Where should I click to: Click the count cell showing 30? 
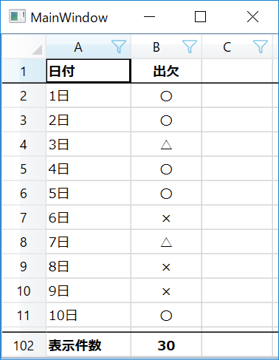coord(166,345)
